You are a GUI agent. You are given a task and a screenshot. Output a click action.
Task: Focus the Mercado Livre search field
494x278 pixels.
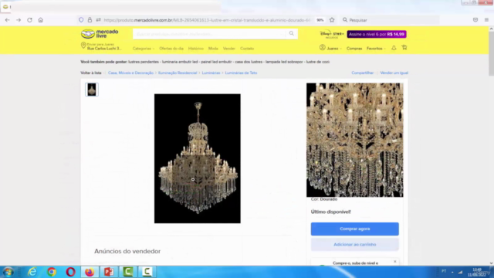tap(209, 34)
